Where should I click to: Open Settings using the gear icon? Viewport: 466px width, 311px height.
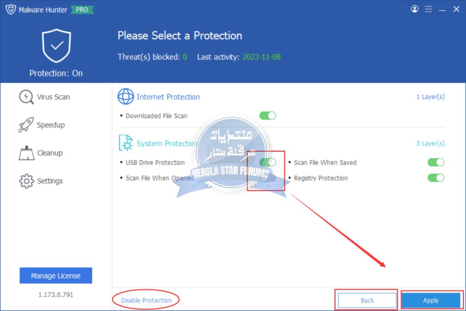coord(26,181)
